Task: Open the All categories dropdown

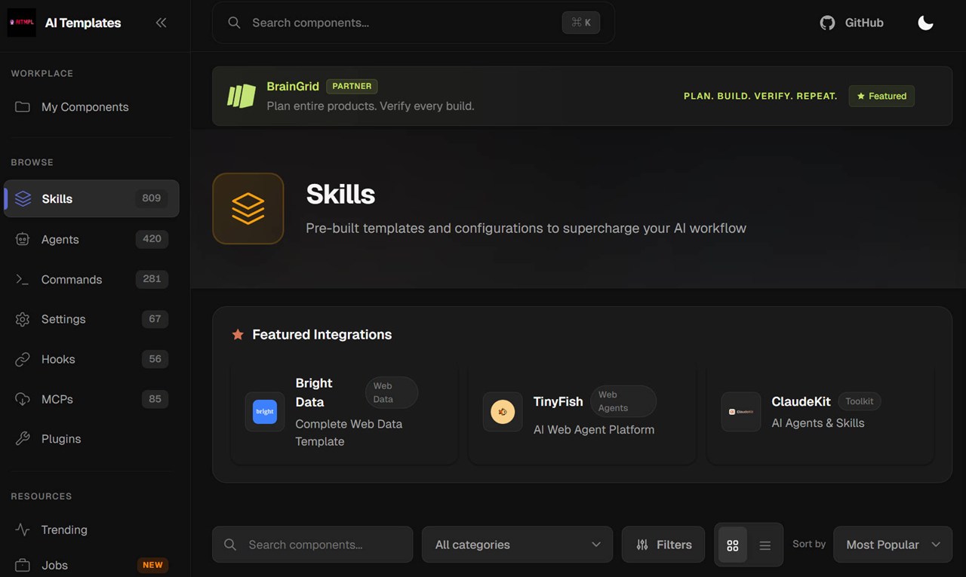Action: pos(517,545)
